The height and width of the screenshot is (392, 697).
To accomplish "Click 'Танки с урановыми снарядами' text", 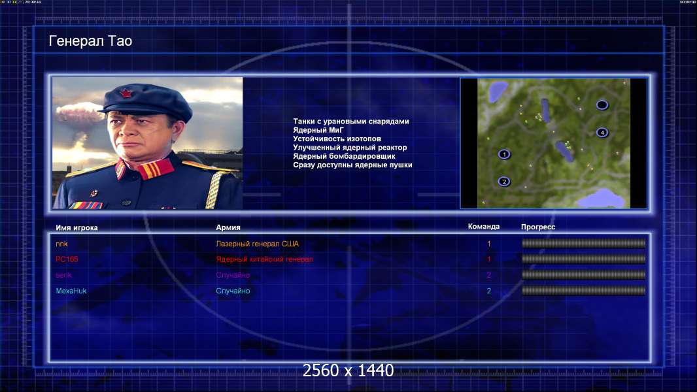I will [x=350, y=122].
